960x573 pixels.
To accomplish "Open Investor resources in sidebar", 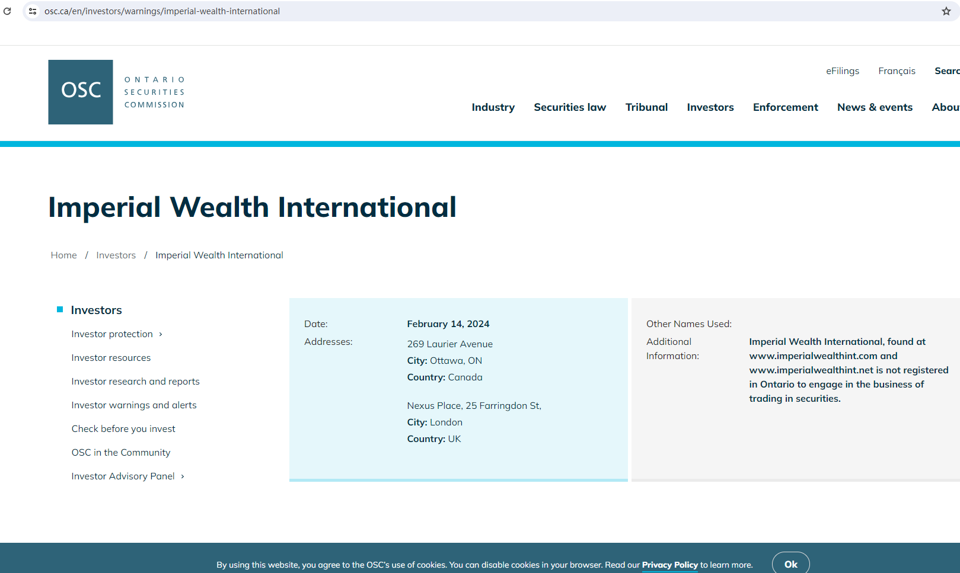I will 111,358.
